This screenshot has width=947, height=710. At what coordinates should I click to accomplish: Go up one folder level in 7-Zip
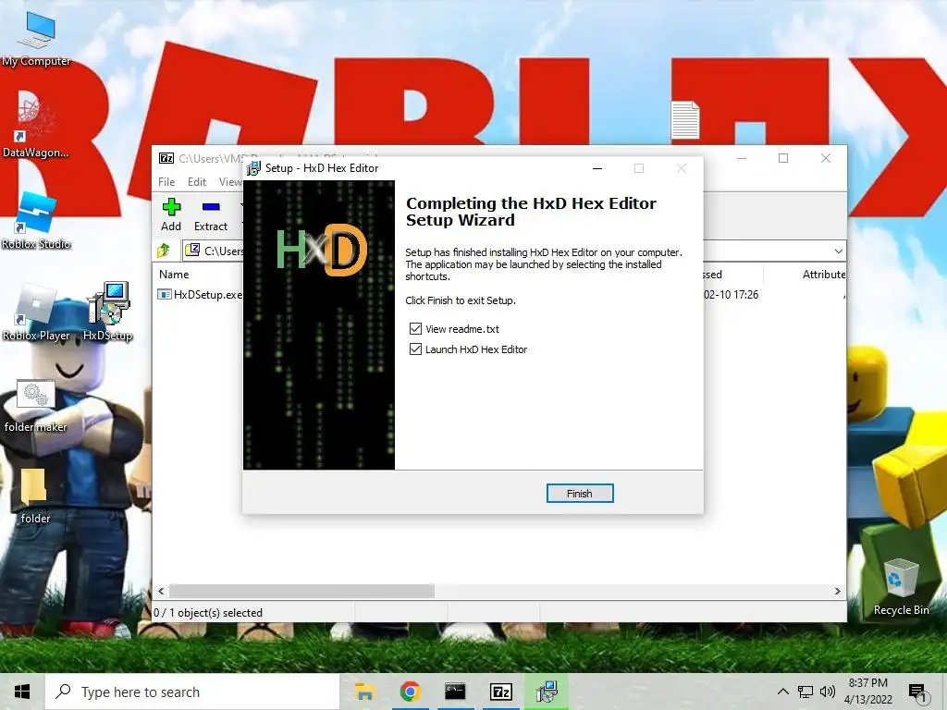164,250
